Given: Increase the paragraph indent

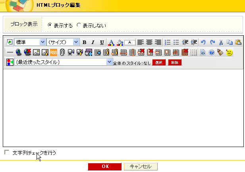Looking at the screenshot, I should [x=194, y=42].
